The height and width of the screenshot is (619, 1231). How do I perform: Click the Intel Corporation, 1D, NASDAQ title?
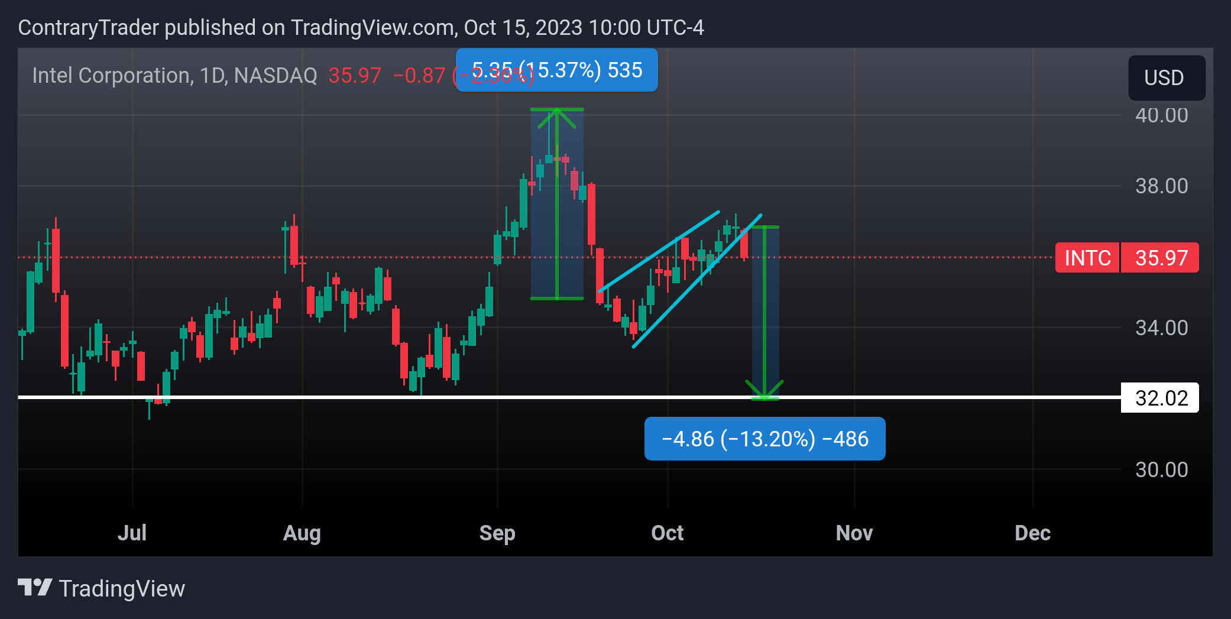point(174,76)
